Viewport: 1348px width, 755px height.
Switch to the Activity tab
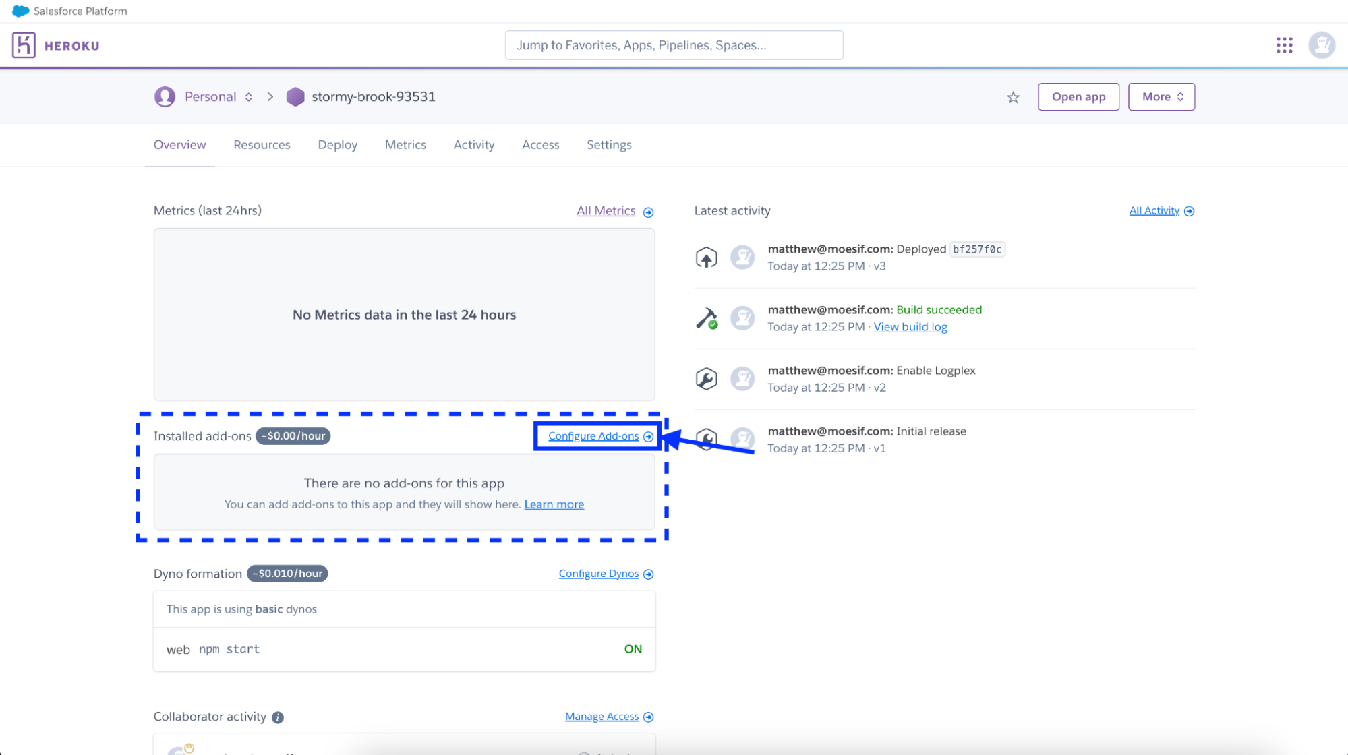click(473, 144)
